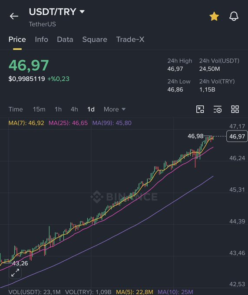Select the 1d chart interval
The height and width of the screenshot is (295, 248).
(x=91, y=109)
